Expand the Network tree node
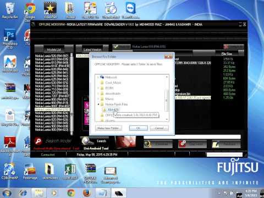Screen dimensions: 264x198 click(98, 77)
